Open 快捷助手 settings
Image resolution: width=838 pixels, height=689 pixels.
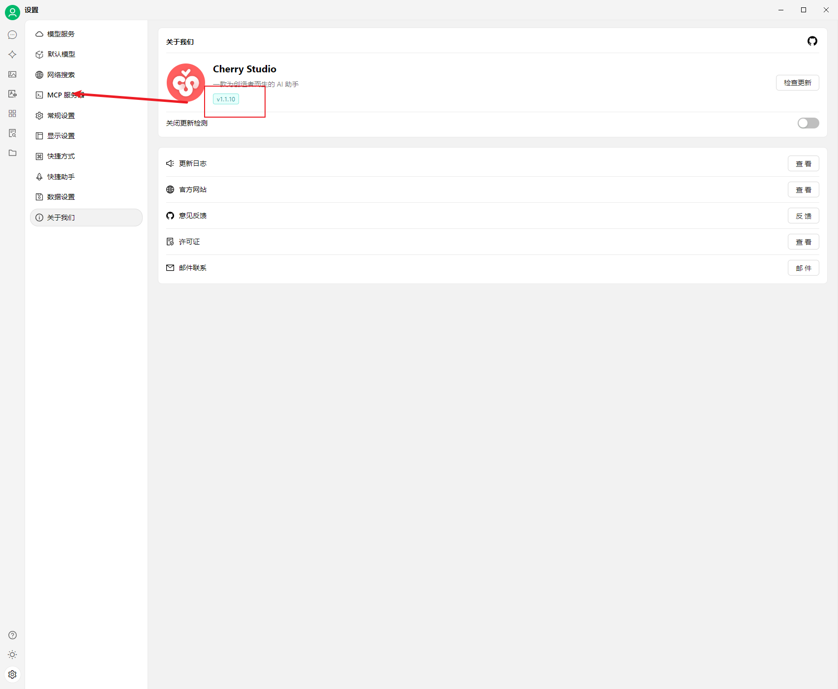pos(86,177)
